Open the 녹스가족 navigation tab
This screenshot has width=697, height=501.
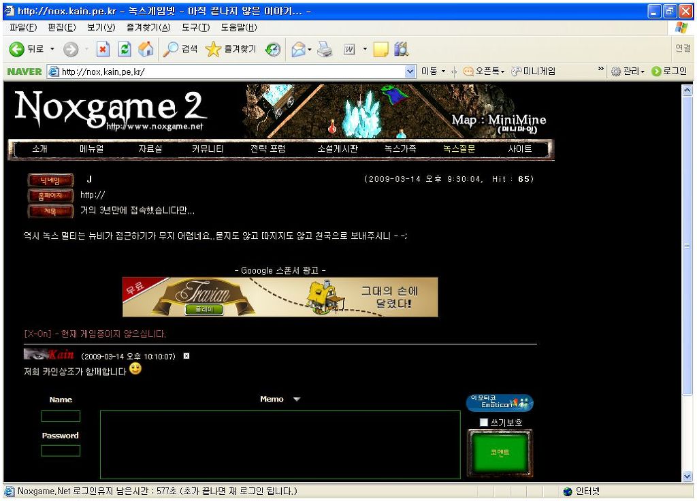pyautogui.click(x=400, y=149)
